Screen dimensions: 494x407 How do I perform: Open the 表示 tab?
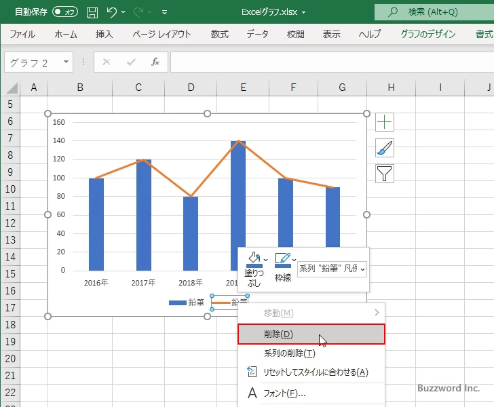pos(331,34)
